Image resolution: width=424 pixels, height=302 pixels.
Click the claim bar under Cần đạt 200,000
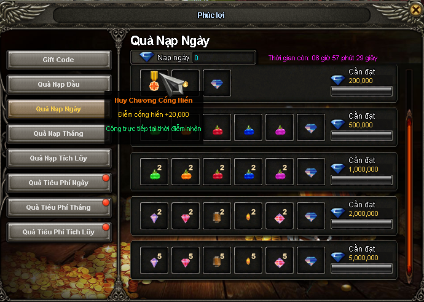point(361,91)
